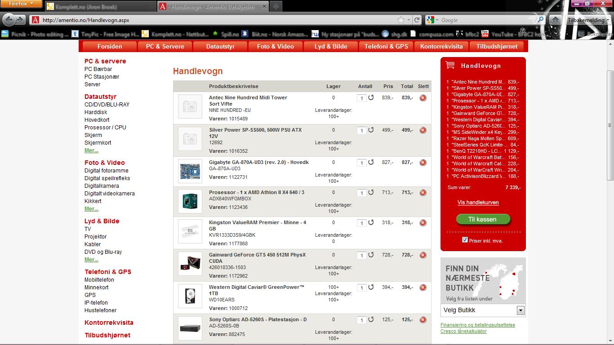
Task: Click Mer... under Foto & Video
Action: [x=91, y=209]
